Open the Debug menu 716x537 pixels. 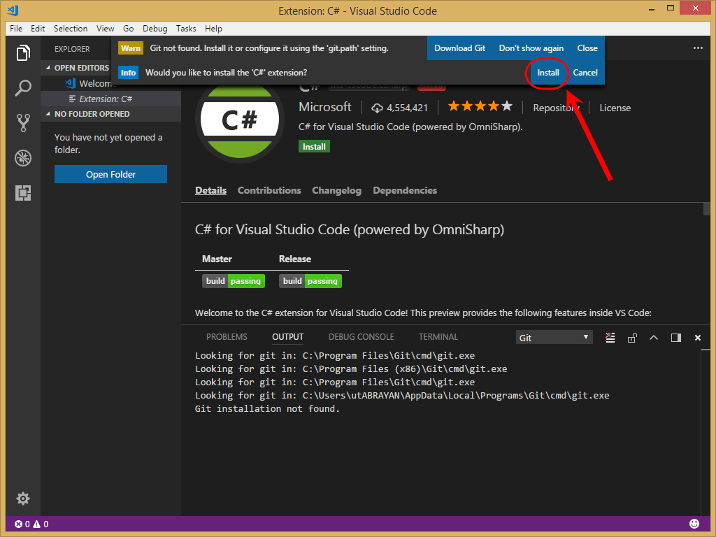tap(155, 28)
